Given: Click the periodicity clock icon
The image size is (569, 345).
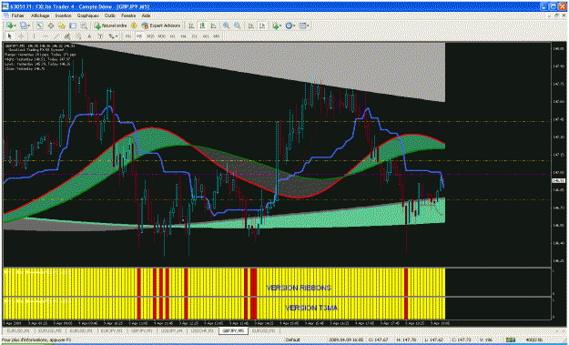Looking at the screenshot, I should click(289, 25).
